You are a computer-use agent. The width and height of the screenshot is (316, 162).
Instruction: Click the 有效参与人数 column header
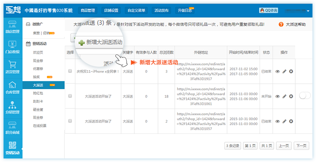146,52
